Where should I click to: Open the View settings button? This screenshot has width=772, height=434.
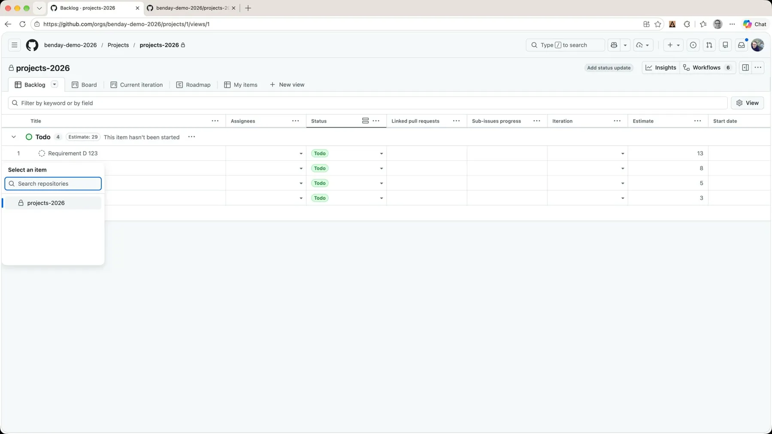tap(748, 103)
